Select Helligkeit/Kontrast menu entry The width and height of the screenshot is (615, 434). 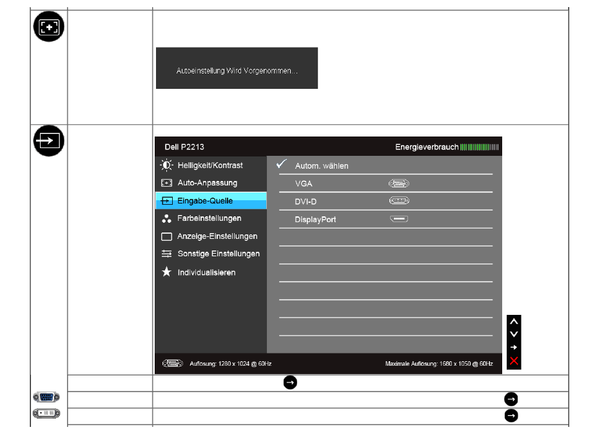(x=211, y=165)
